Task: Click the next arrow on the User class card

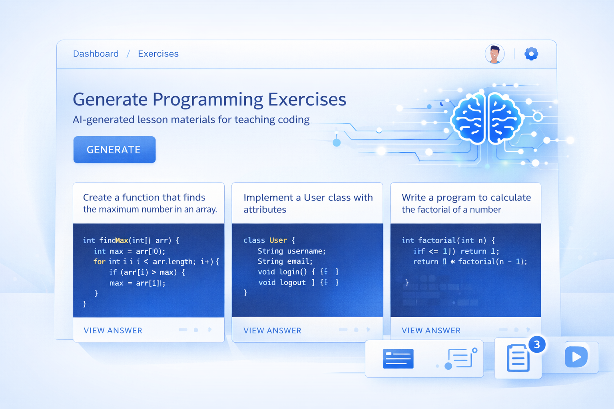Action: 368,330
